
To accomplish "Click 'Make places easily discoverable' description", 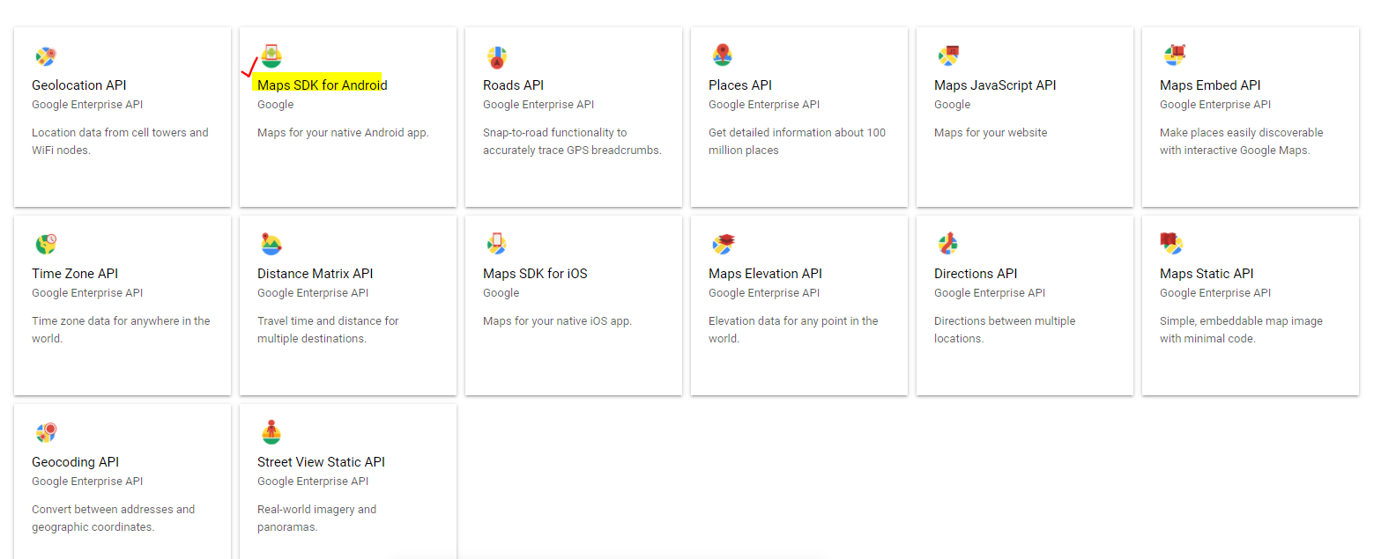I will 1241,142.
